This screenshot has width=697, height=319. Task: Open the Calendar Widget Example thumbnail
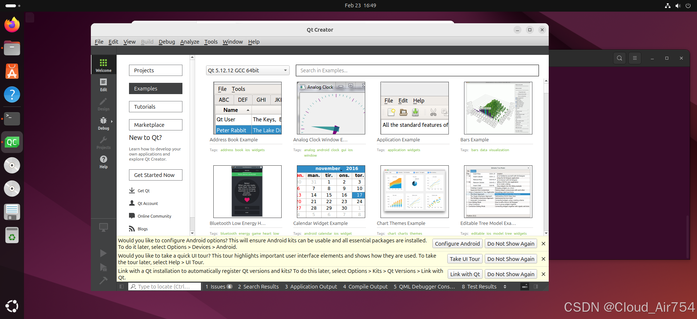tap(331, 192)
